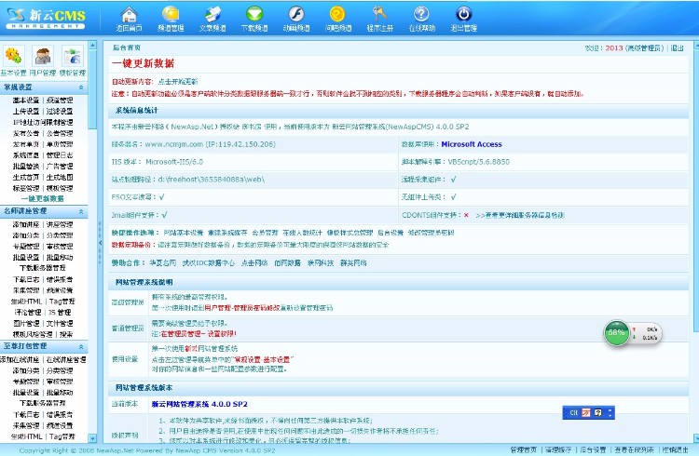Select 广告管理 in sidebar
The width and height of the screenshot is (699, 456).
pos(60,166)
